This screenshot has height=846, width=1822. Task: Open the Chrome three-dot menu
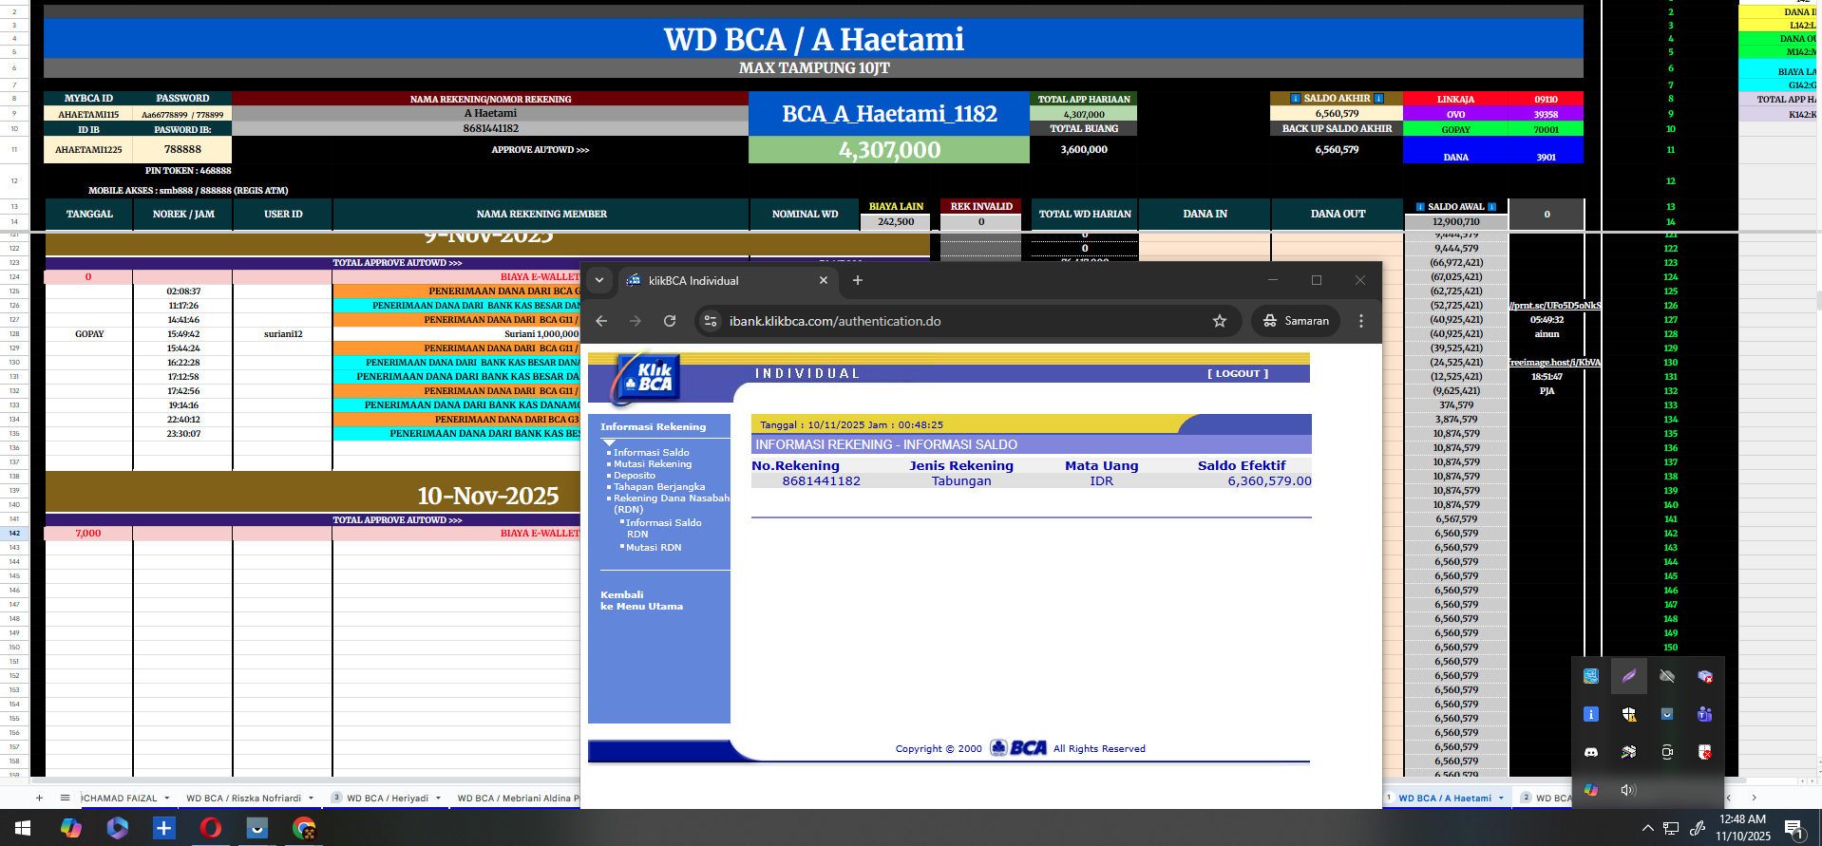(1361, 321)
